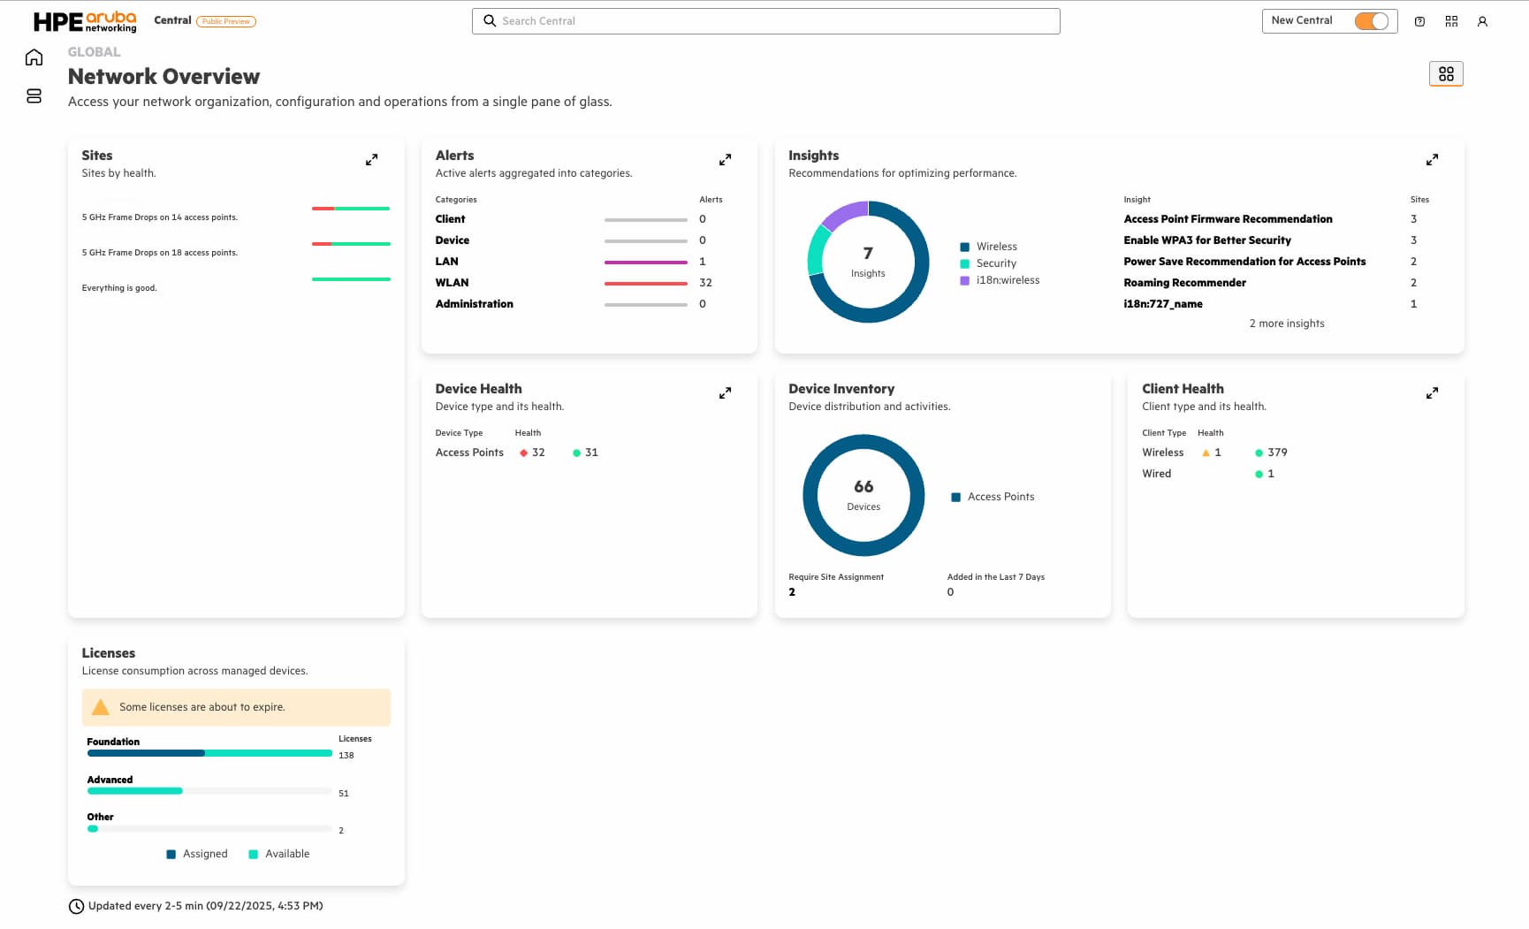Toggle the New Central switch
This screenshot has height=929, width=1529.
[x=1371, y=21]
